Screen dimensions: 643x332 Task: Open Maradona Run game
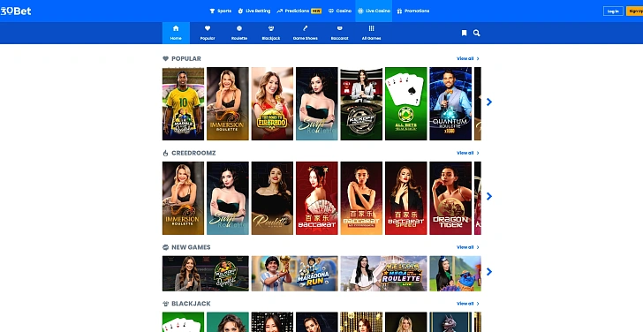coord(294,274)
